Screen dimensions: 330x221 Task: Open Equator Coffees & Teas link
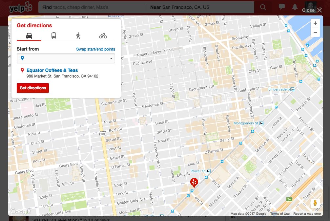tap(52, 70)
